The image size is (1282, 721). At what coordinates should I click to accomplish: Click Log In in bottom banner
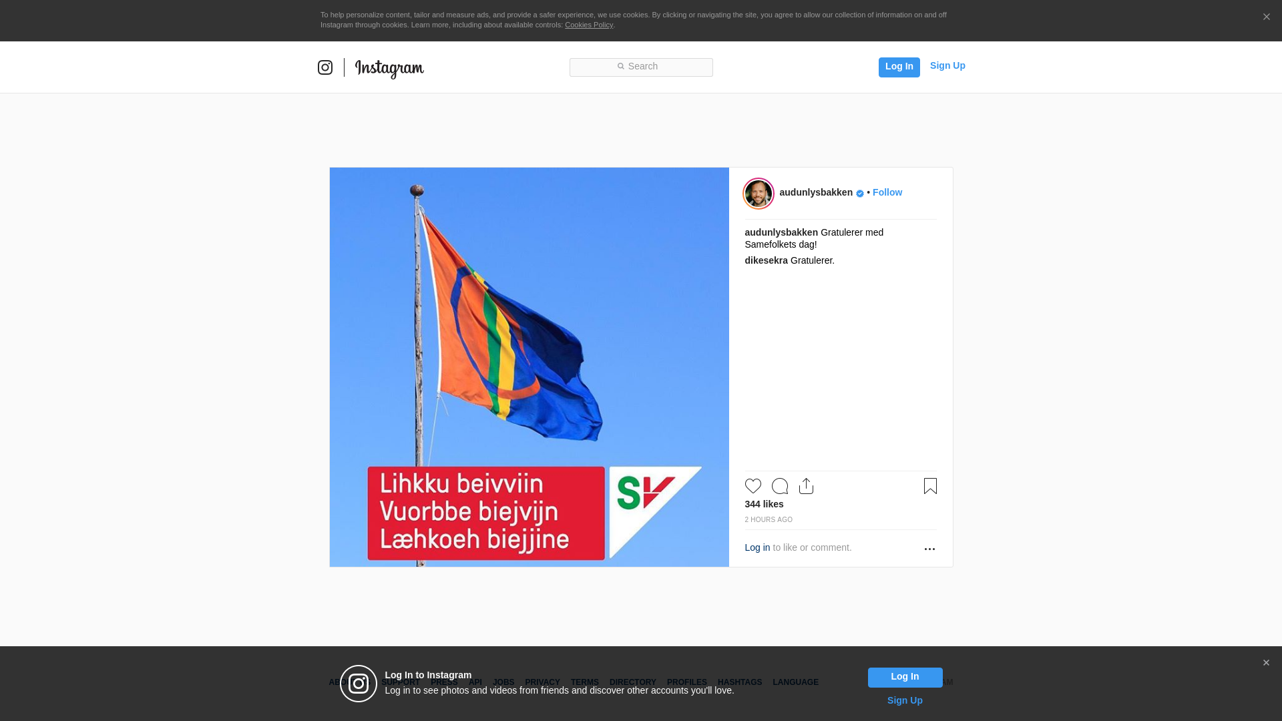905,678
